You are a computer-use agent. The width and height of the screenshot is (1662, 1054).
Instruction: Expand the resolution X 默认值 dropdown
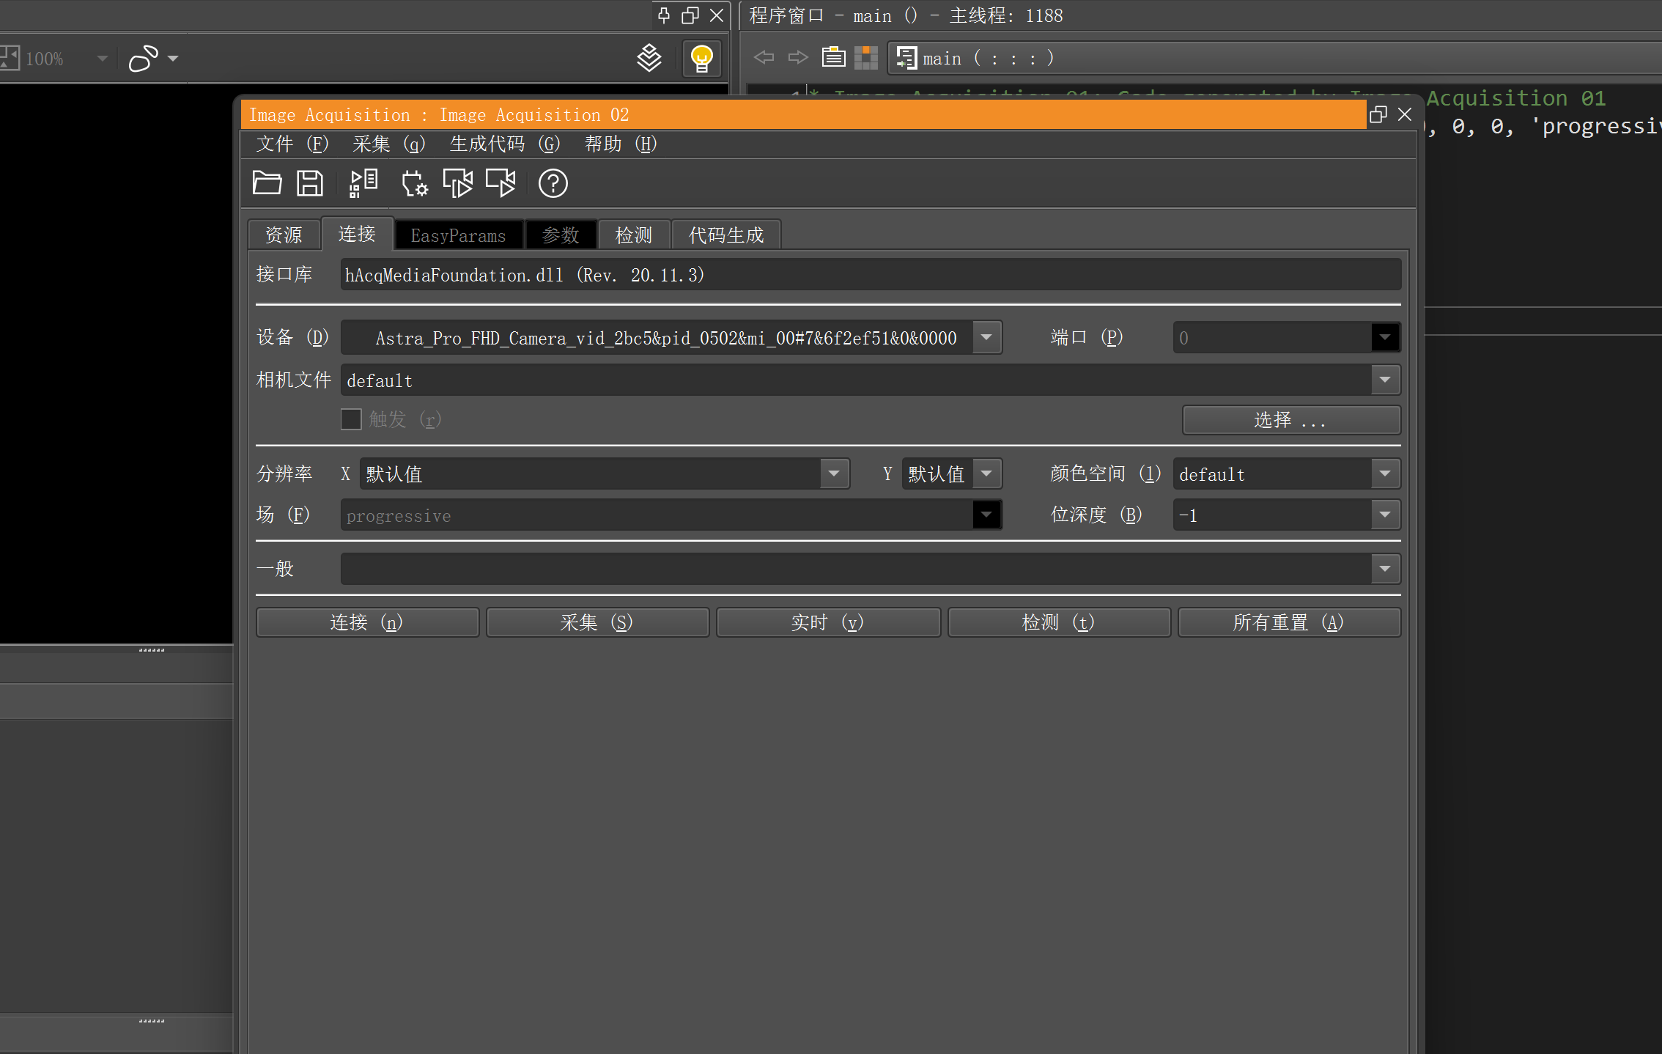click(834, 473)
